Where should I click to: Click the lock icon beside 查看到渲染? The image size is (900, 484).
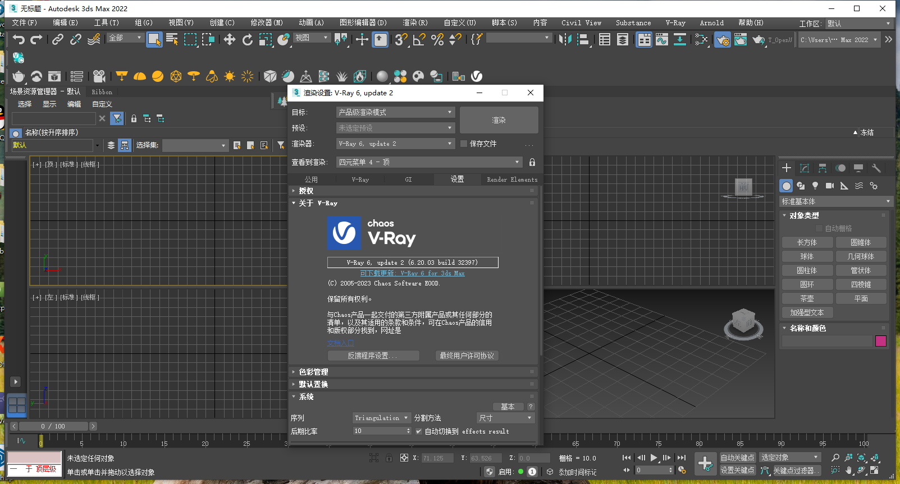(x=532, y=162)
